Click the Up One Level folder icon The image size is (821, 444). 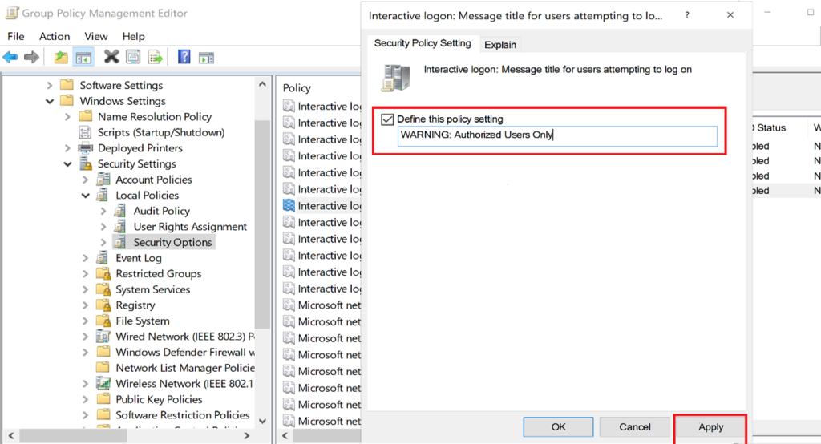tap(61, 57)
